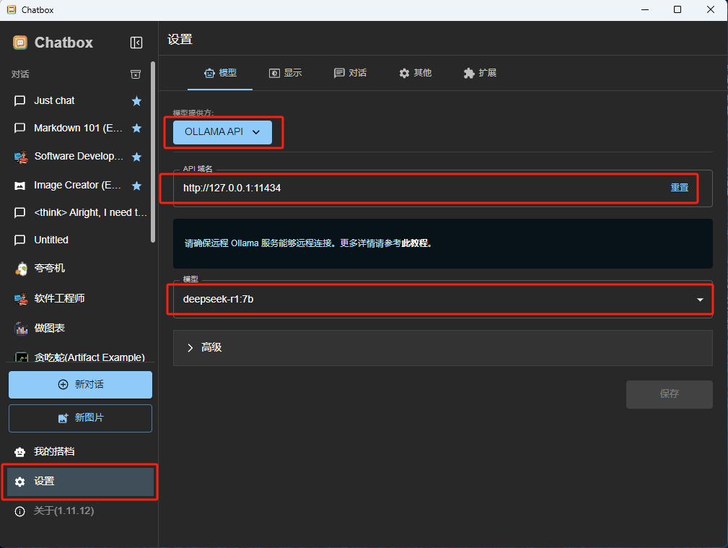Unstar the Image Creator conversation
This screenshot has height=548, width=728.
pyautogui.click(x=136, y=186)
